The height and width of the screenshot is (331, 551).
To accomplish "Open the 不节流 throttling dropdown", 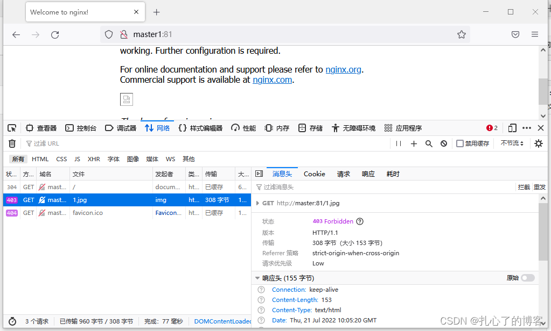I will (x=512, y=143).
